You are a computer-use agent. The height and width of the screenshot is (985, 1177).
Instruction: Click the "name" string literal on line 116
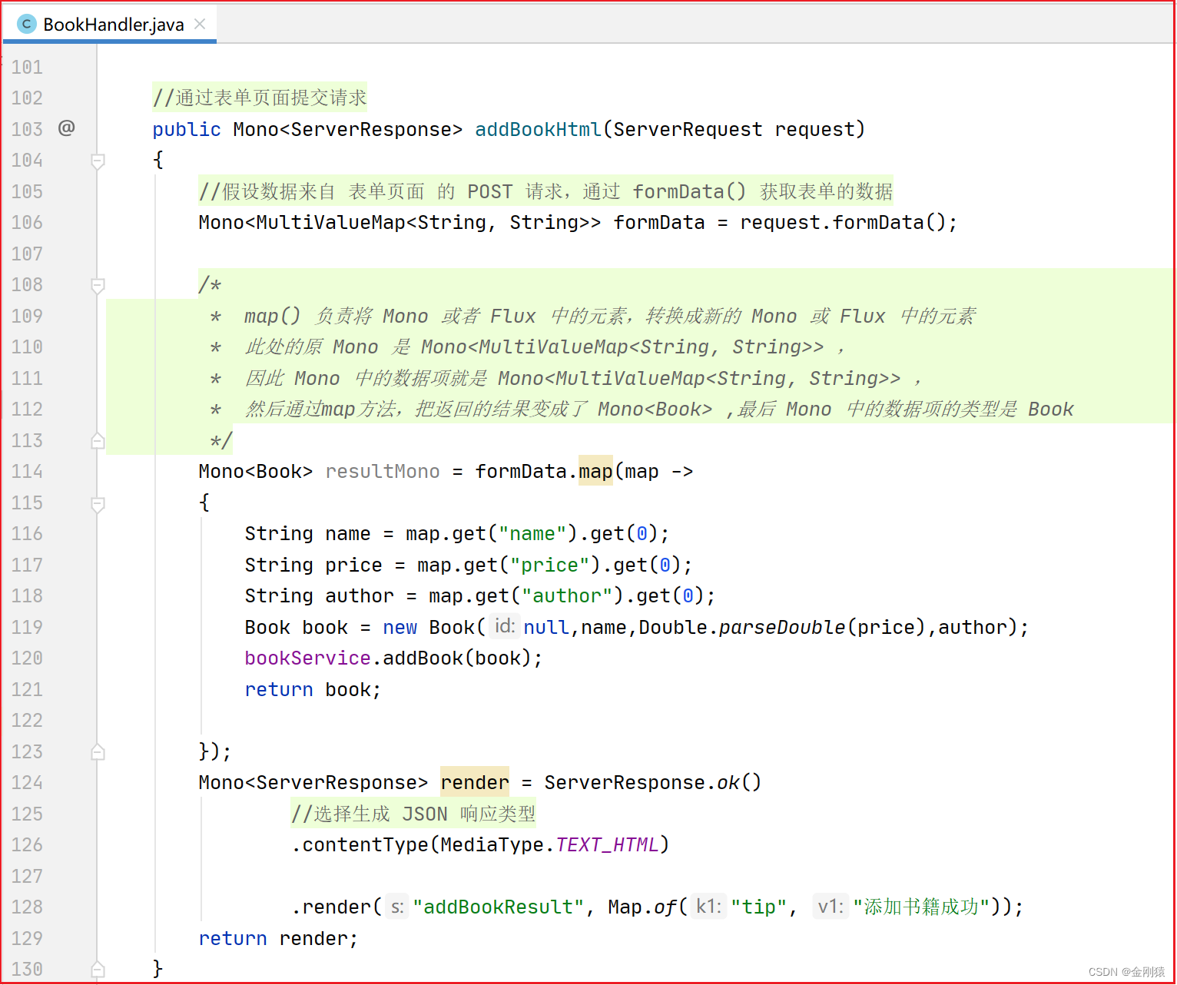click(532, 533)
